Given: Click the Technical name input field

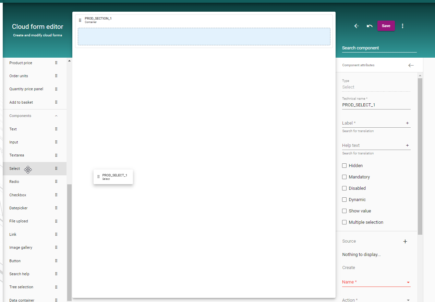Looking at the screenshot, I should (x=376, y=105).
